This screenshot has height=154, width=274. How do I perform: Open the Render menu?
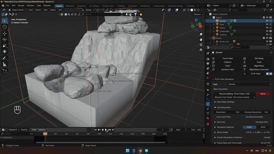click(x=21, y=6)
